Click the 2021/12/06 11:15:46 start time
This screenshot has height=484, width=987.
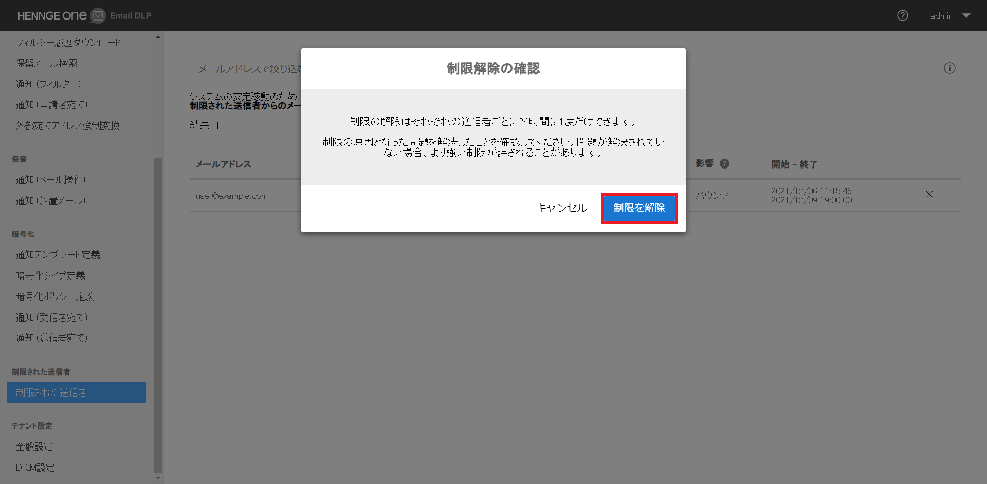pos(811,191)
